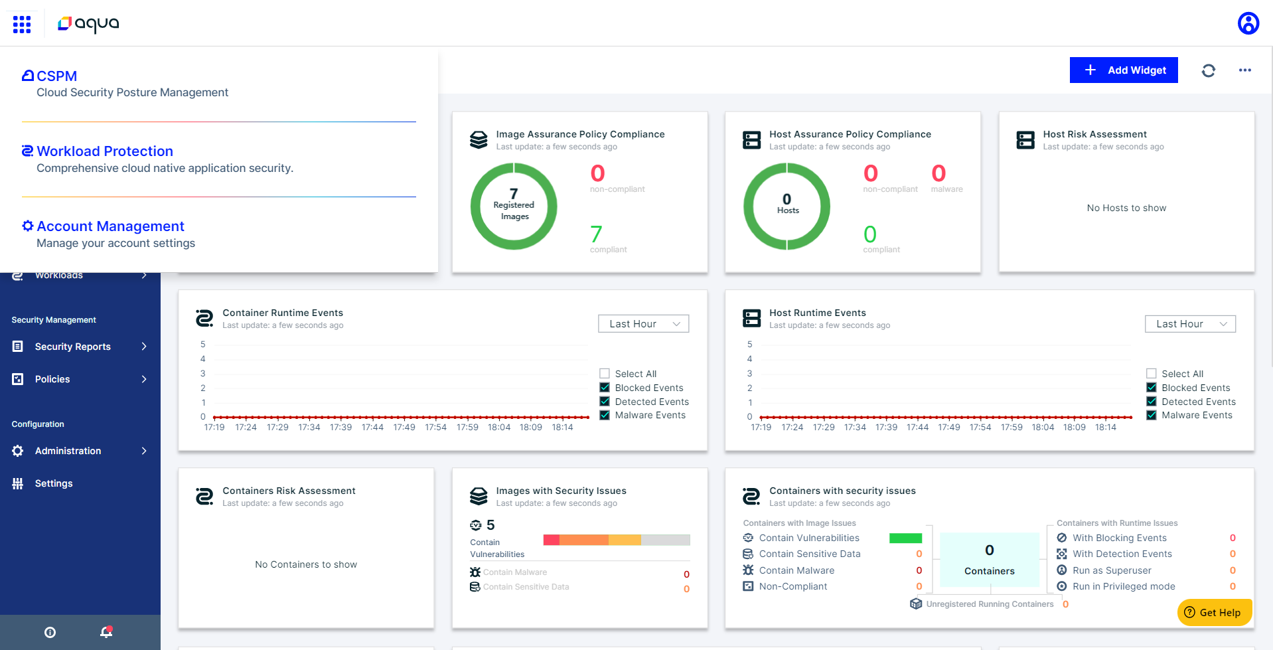This screenshot has height=650, width=1273.
Task: Click the Add Widget button
Action: 1124,70
